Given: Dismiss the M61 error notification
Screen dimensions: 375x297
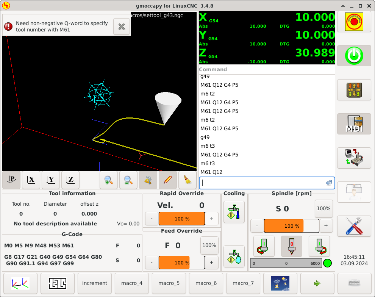Looking at the screenshot, I should point(122,26).
